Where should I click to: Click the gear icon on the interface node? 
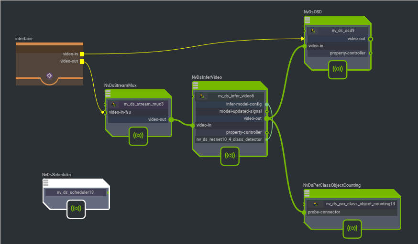click(x=49, y=75)
